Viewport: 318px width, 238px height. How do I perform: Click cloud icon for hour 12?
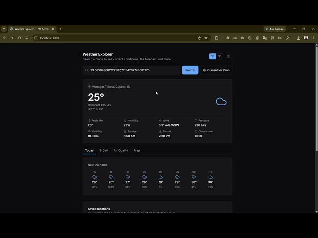[x=211, y=177]
